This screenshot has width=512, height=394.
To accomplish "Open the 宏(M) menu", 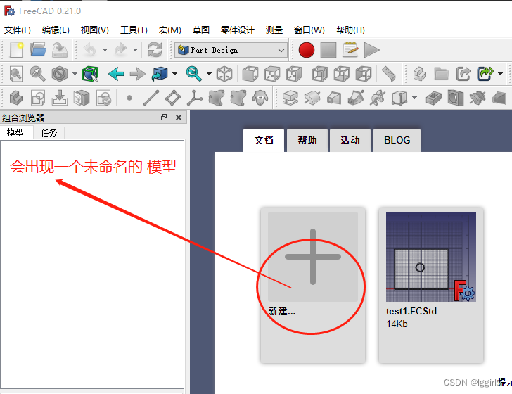I will pos(169,30).
